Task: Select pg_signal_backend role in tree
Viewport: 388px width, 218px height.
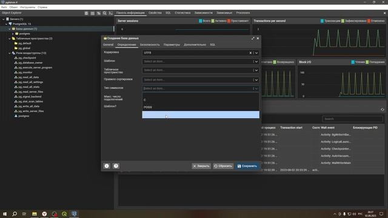Action: click(30, 97)
